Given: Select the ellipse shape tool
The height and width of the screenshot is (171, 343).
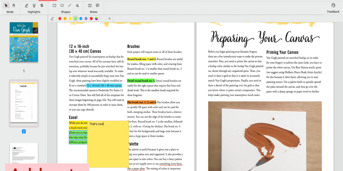Looking at the screenshot, I should pos(62,5).
